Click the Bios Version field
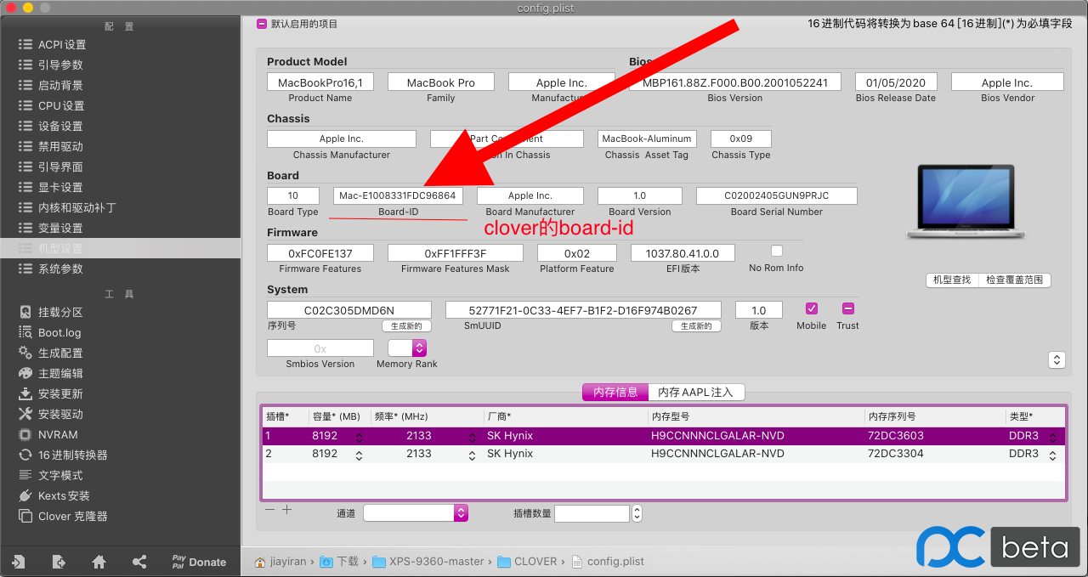1088x577 pixels. pos(734,82)
